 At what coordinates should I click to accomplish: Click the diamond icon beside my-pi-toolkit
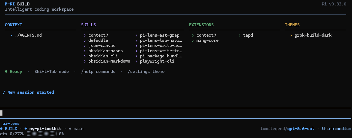point(26,128)
